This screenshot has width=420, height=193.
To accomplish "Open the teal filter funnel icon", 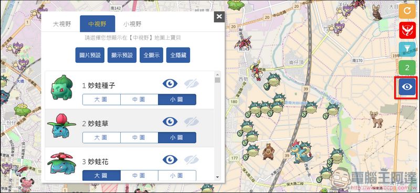I will tap(407, 49).
